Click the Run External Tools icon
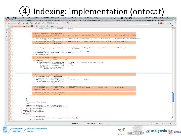This screenshot has width=181, height=136. [x=31, y=23]
